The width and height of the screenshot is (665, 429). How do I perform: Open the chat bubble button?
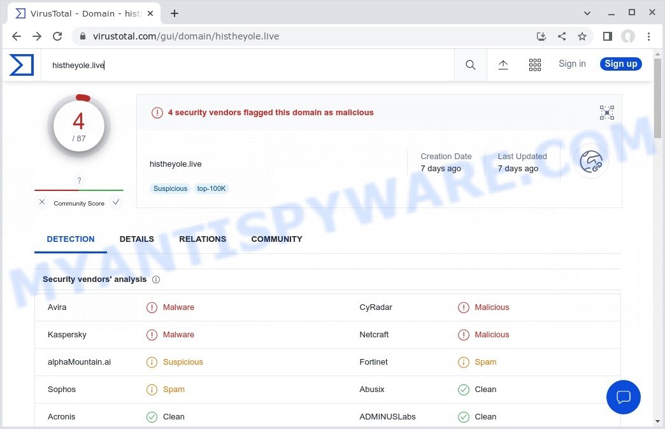[x=624, y=397]
